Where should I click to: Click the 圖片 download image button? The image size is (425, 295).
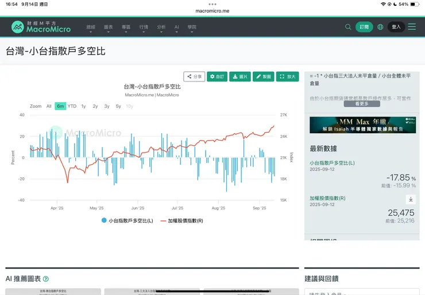click(x=240, y=76)
